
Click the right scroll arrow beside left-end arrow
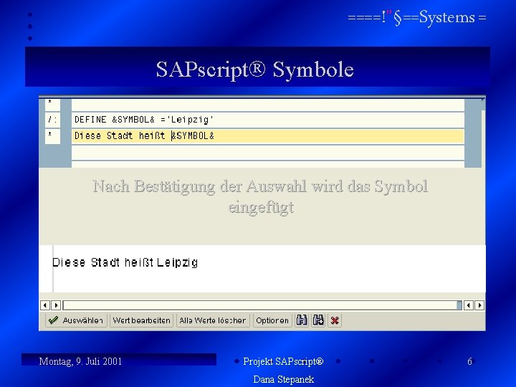click(56, 305)
